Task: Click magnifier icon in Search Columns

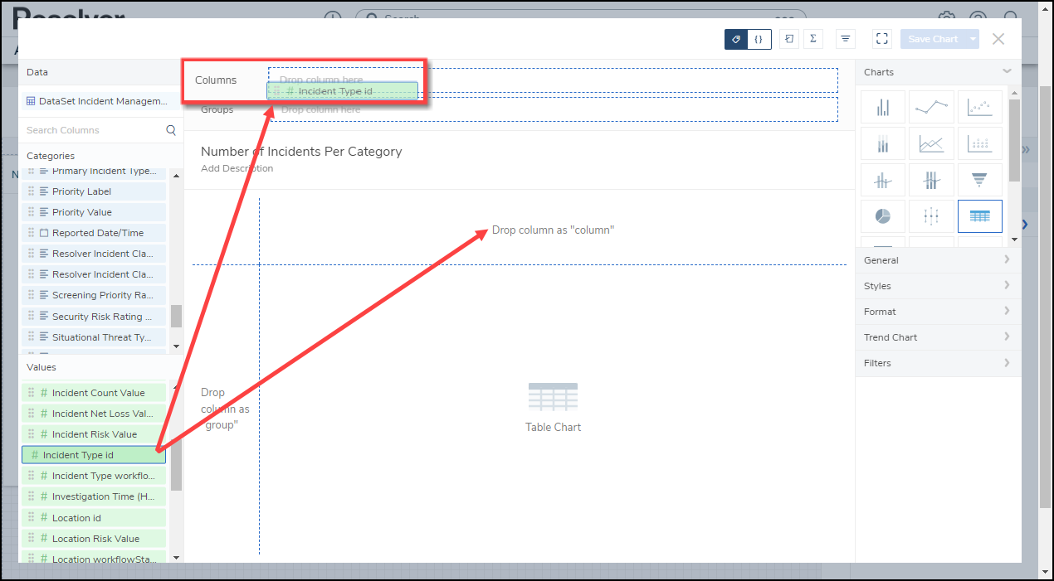Action: click(x=171, y=130)
